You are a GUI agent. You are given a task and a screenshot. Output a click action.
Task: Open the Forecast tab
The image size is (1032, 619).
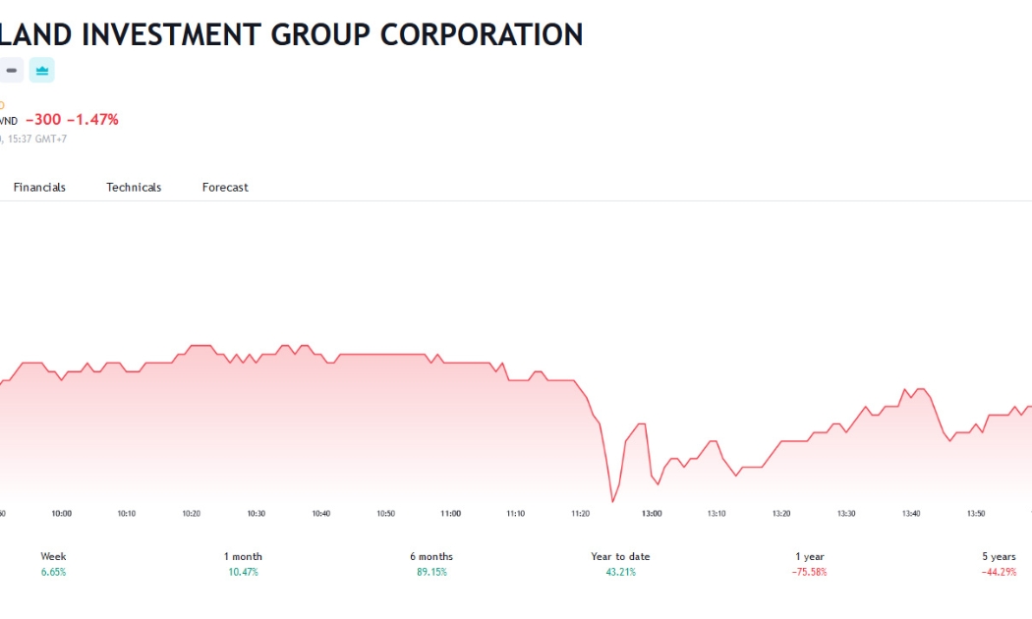225,188
